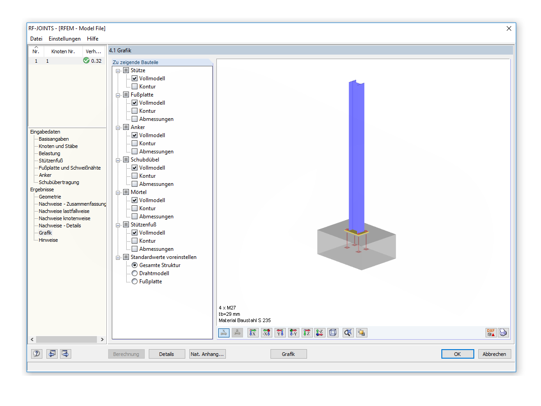Switch to the -X axis view
The height and width of the screenshot is (406, 541).
[266, 332]
